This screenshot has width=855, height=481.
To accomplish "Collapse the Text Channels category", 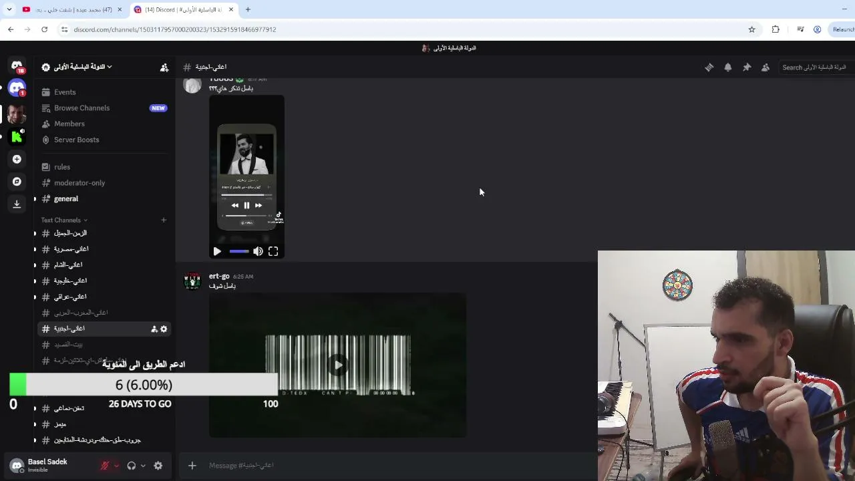I will click(x=64, y=220).
